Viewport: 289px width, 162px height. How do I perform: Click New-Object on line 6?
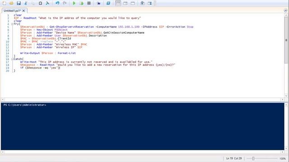[44, 30]
